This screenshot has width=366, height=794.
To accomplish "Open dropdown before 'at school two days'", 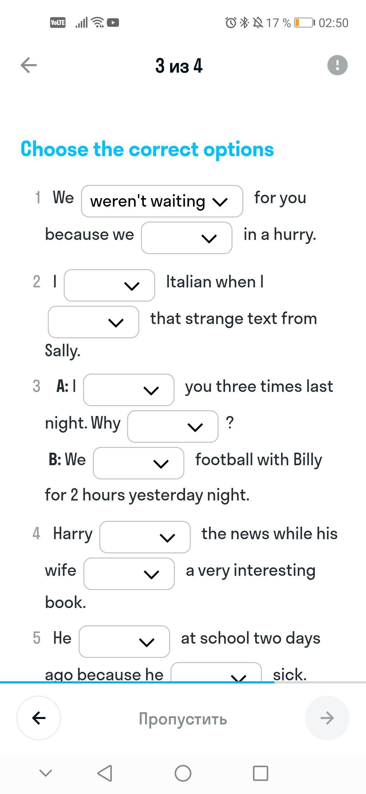I will pyautogui.click(x=124, y=642).
